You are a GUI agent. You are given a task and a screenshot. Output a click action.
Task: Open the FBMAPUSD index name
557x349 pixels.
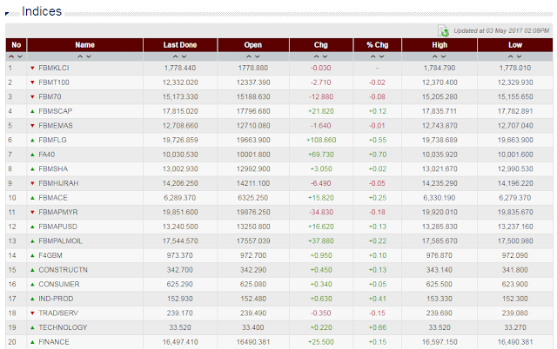point(58,227)
